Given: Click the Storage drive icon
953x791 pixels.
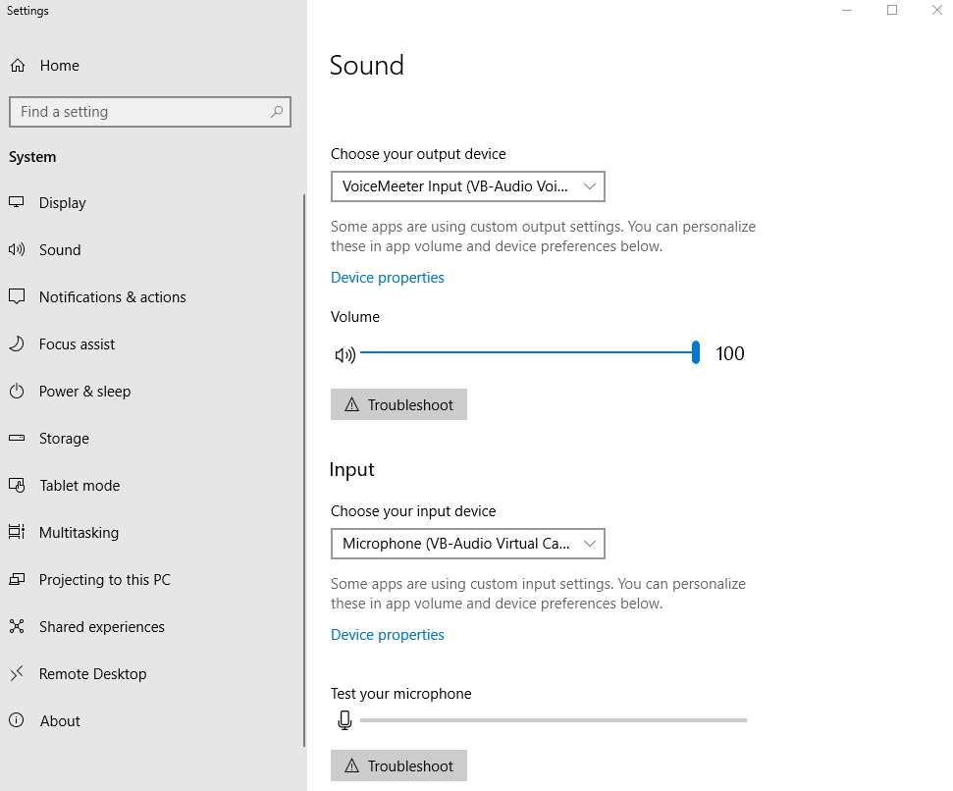Looking at the screenshot, I should coord(17,439).
